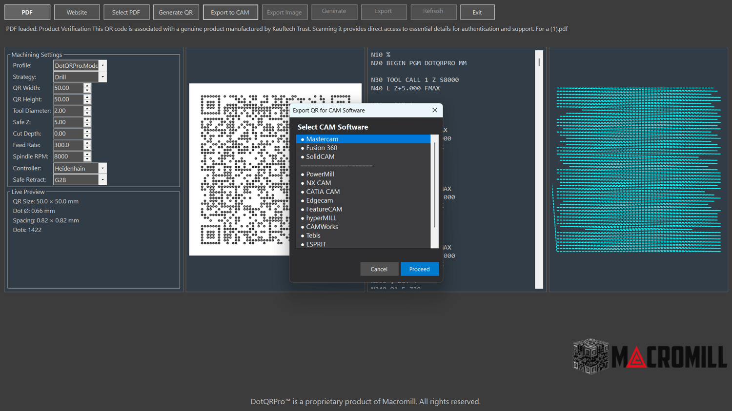Screen dimensions: 732x411
Task: Click the PDF button
Action: tap(27, 12)
